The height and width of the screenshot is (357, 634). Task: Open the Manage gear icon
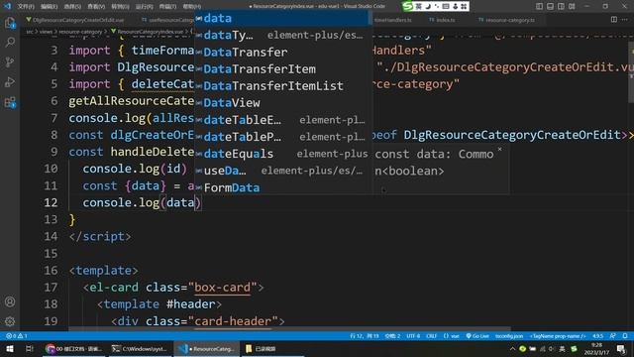tap(10, 321)
